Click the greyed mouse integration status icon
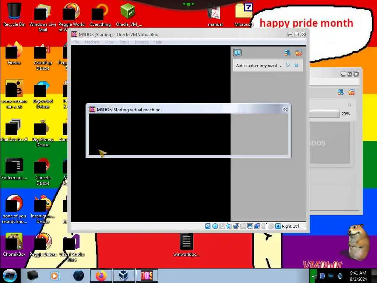This screenshot has width=377, height=283. (x=271, y=226)
